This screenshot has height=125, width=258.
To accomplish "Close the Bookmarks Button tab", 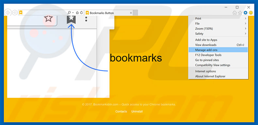I will [x=131, y=13].
